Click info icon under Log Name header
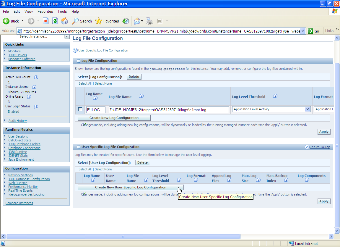Image resolution: width=340 pixels, height=247 pixels. click(95, 98)
